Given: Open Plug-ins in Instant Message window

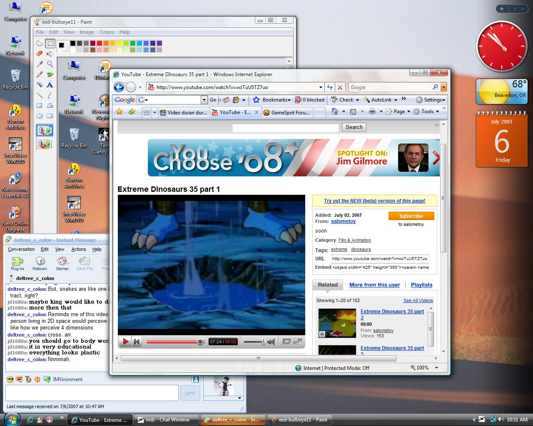Looking at the screenshot, I should [x=17, y=263].
